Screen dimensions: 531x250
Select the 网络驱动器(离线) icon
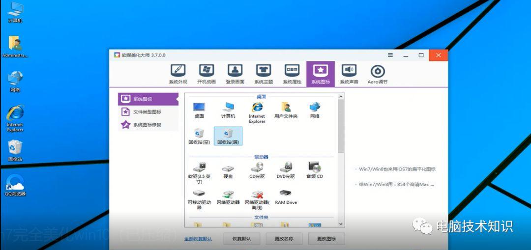click(257, 199)
